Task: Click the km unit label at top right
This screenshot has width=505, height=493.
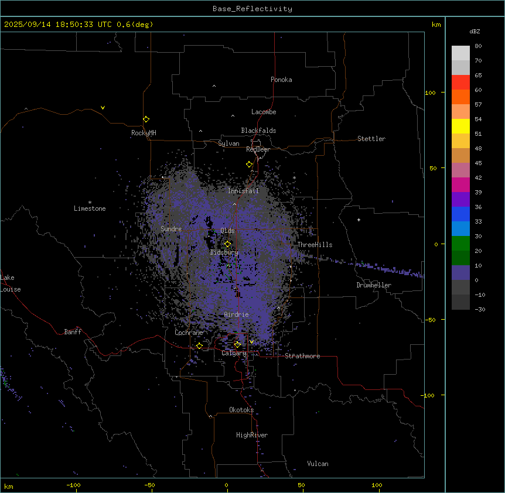Action: pyautogui.click(x=436, y=25)
